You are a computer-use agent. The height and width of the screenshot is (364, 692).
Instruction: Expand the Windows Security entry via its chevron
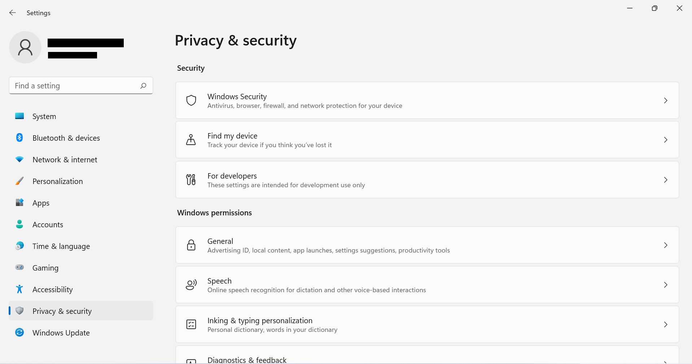(666, 101)
